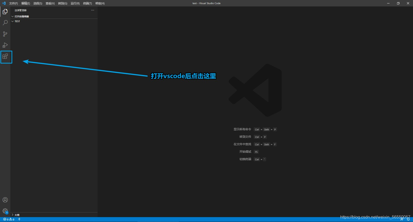Image resolution: width=413 pixels, height=222 pixels.
Task: Open the Source Control view icon
Action: (5, 34)
